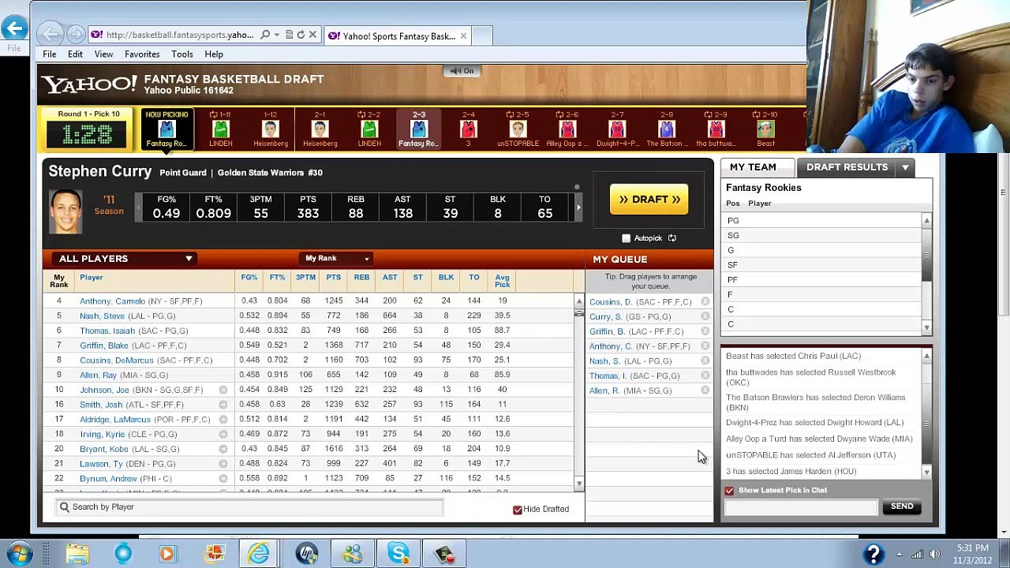Click the tha buttwades 2-9 pick jersey

[x=716, y=128]
